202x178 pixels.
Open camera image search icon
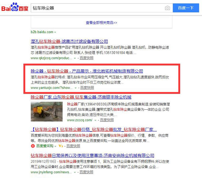click(x=167, y=8)
